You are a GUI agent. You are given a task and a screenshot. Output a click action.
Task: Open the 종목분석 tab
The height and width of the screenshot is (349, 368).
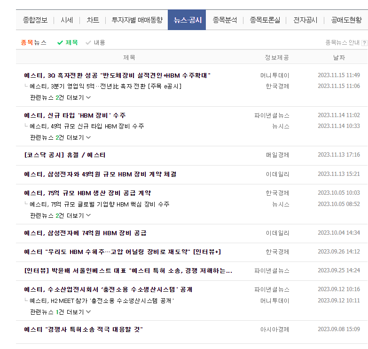(x=225, y=20)
